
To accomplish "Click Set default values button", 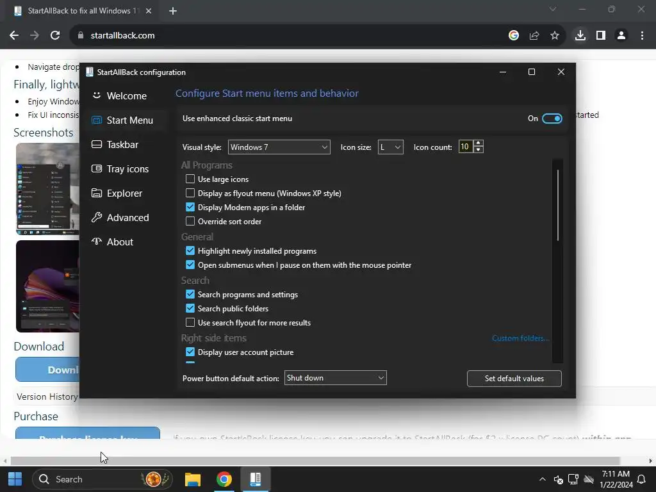I will [514, 378].
